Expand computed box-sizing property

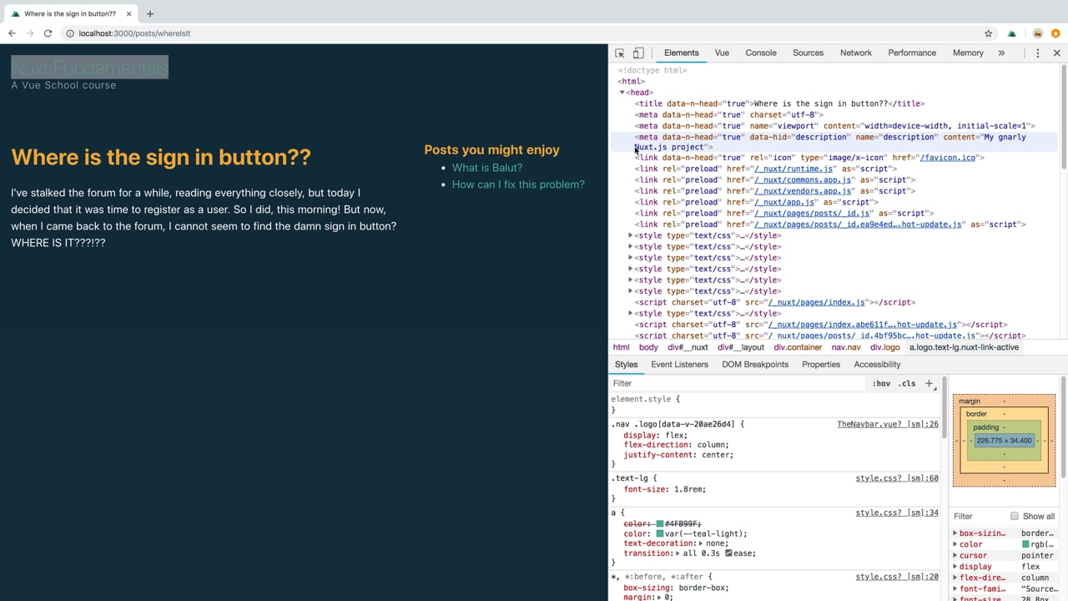coord(955,533)
